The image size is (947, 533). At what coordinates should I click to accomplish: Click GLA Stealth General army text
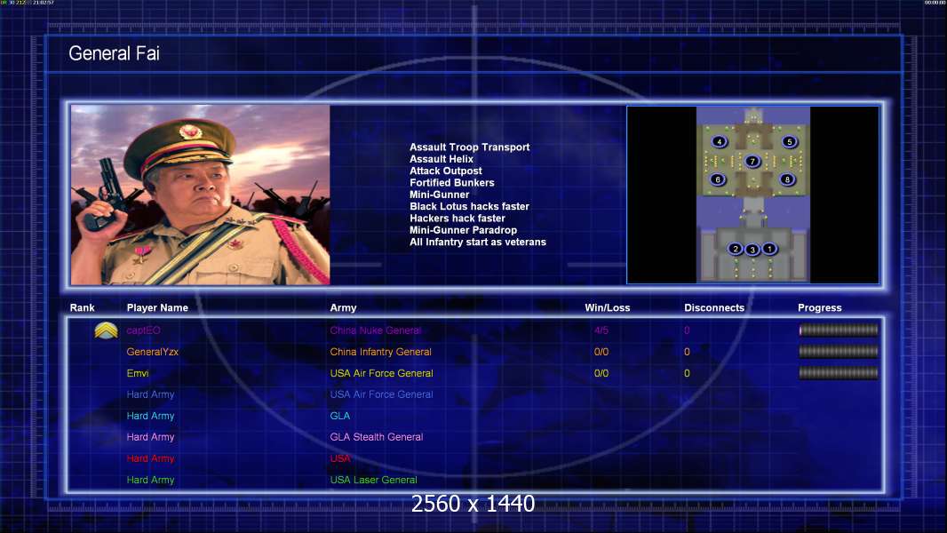(x=377, y=437)
